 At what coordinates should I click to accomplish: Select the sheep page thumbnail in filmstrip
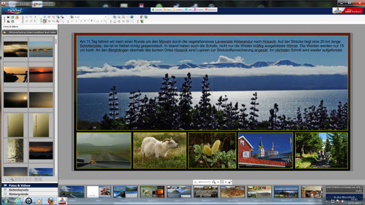coord(152,191)
